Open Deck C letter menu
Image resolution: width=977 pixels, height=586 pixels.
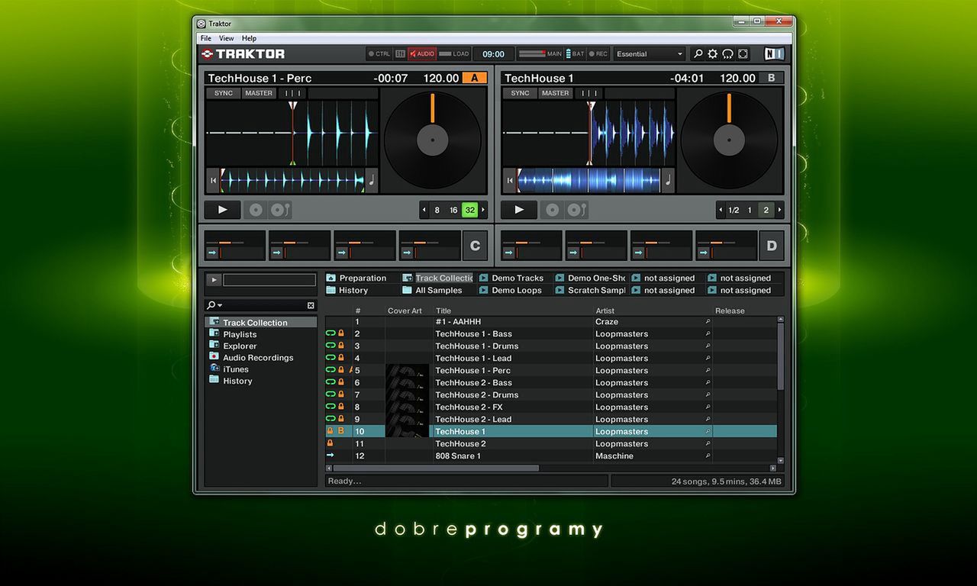tap(475, 246)
